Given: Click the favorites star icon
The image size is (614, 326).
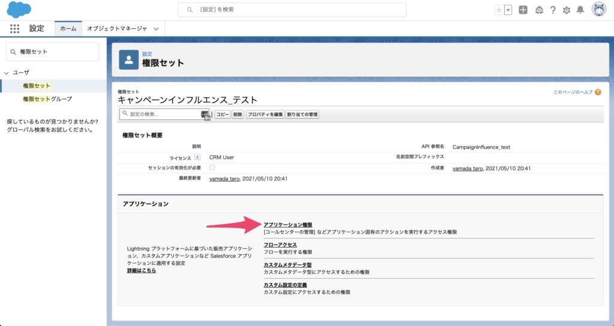Looking at the screenshot, I should (499, 10).
